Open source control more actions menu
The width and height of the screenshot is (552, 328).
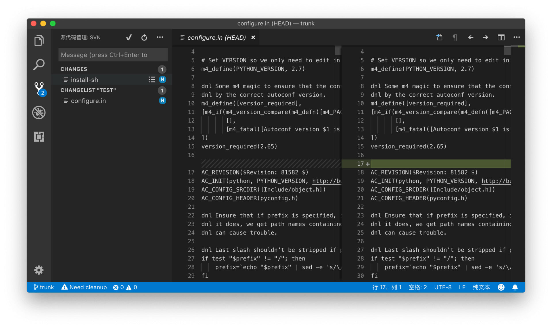point(160,37)
